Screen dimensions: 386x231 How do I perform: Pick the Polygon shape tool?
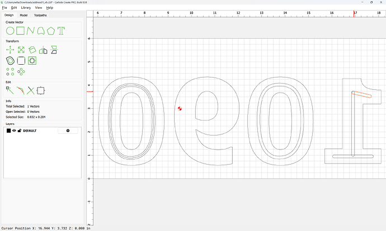click(x=51, y=30)
